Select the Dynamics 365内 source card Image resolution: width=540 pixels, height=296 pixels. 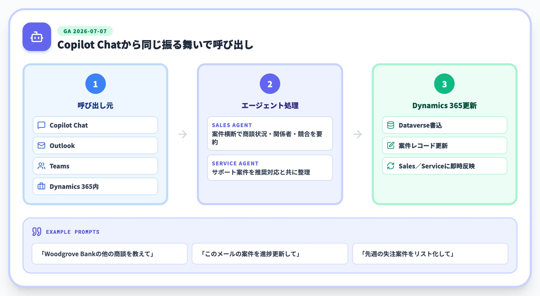click(x=95, y=186)
